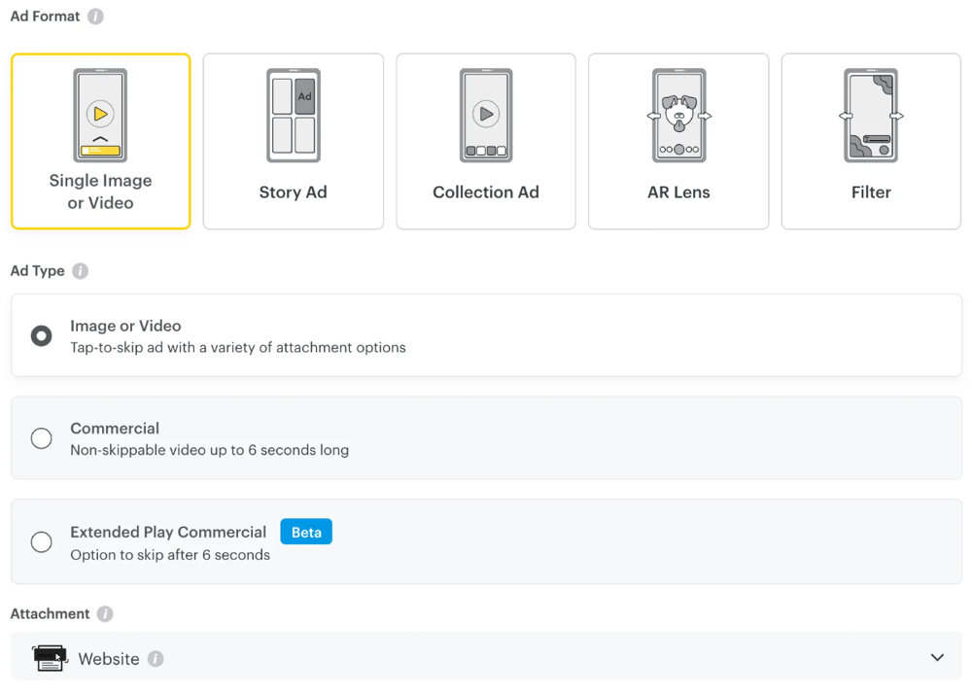972x694 pixels.
Task: Pick the Collection Ad phone icon
Action: (486, 115)
